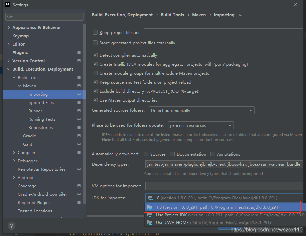Select the Use JAVA_HOME option

(224, 223)
